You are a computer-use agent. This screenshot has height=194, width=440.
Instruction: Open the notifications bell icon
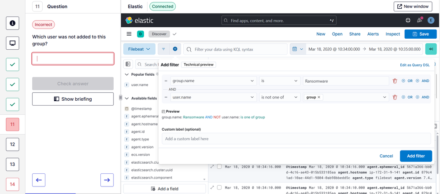click(x=419, y=20)
